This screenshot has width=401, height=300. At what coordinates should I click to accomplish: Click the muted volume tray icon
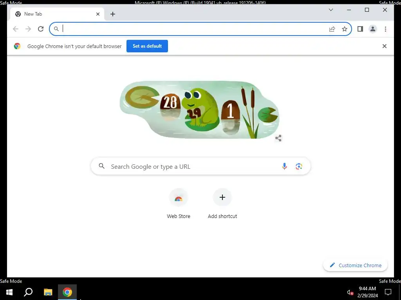(x=350, y=292)
